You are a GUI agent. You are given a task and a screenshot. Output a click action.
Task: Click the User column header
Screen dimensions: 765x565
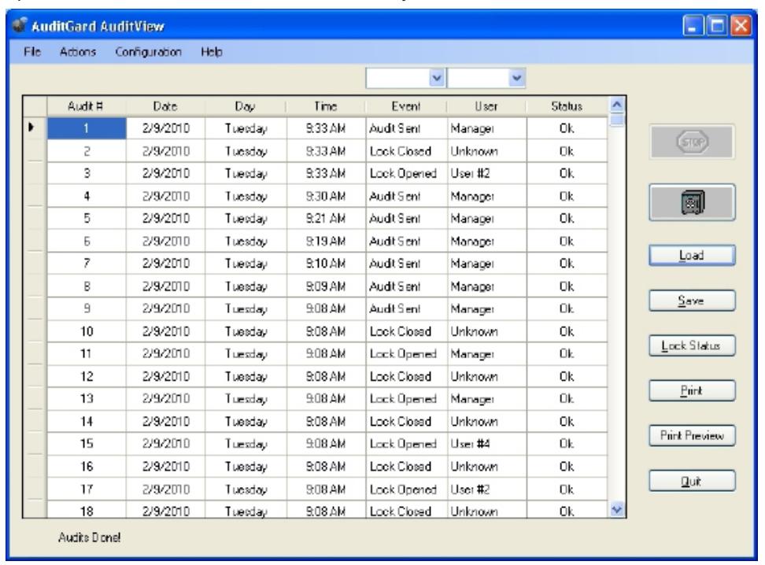click(x=486, y=106)
